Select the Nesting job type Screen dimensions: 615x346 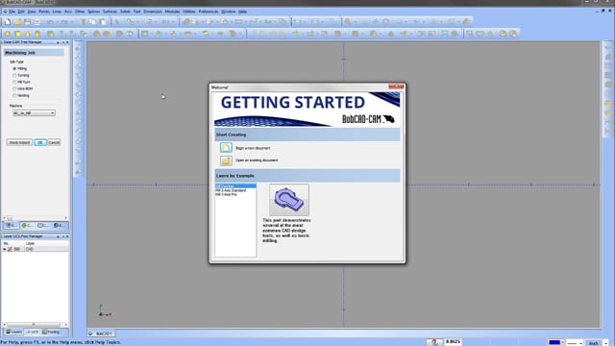(x=14, y=95)
